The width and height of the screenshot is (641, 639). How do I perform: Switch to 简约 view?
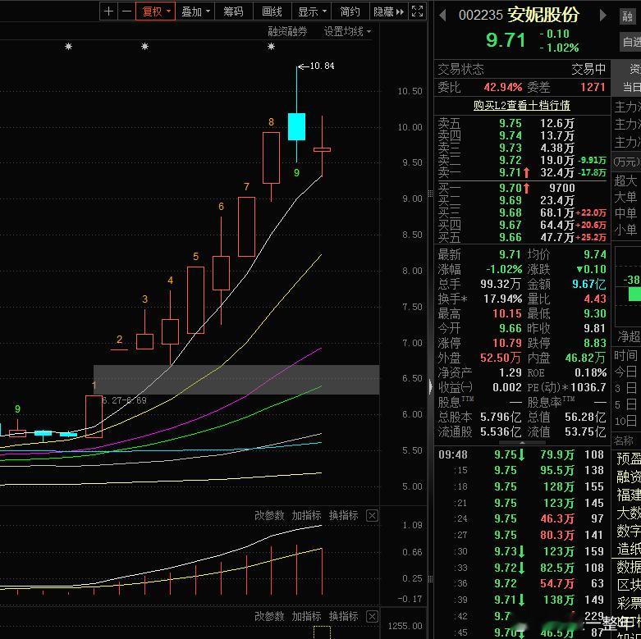(350, 11)
